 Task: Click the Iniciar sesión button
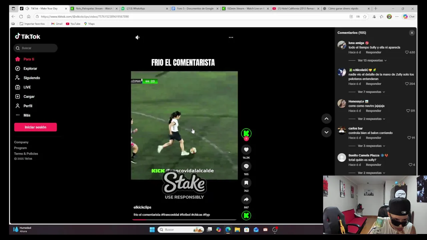point(35,127)
